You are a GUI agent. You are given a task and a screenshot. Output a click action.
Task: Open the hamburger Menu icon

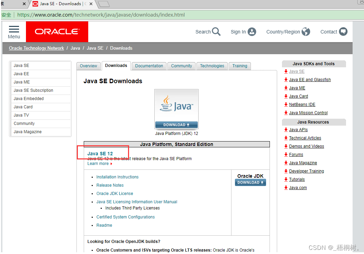tap(14, 29)
